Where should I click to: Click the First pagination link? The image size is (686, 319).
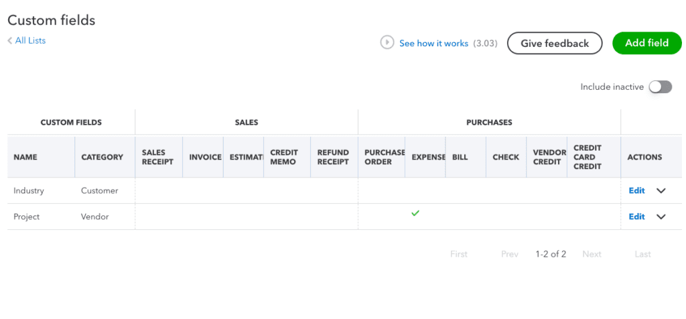[458, 254]
